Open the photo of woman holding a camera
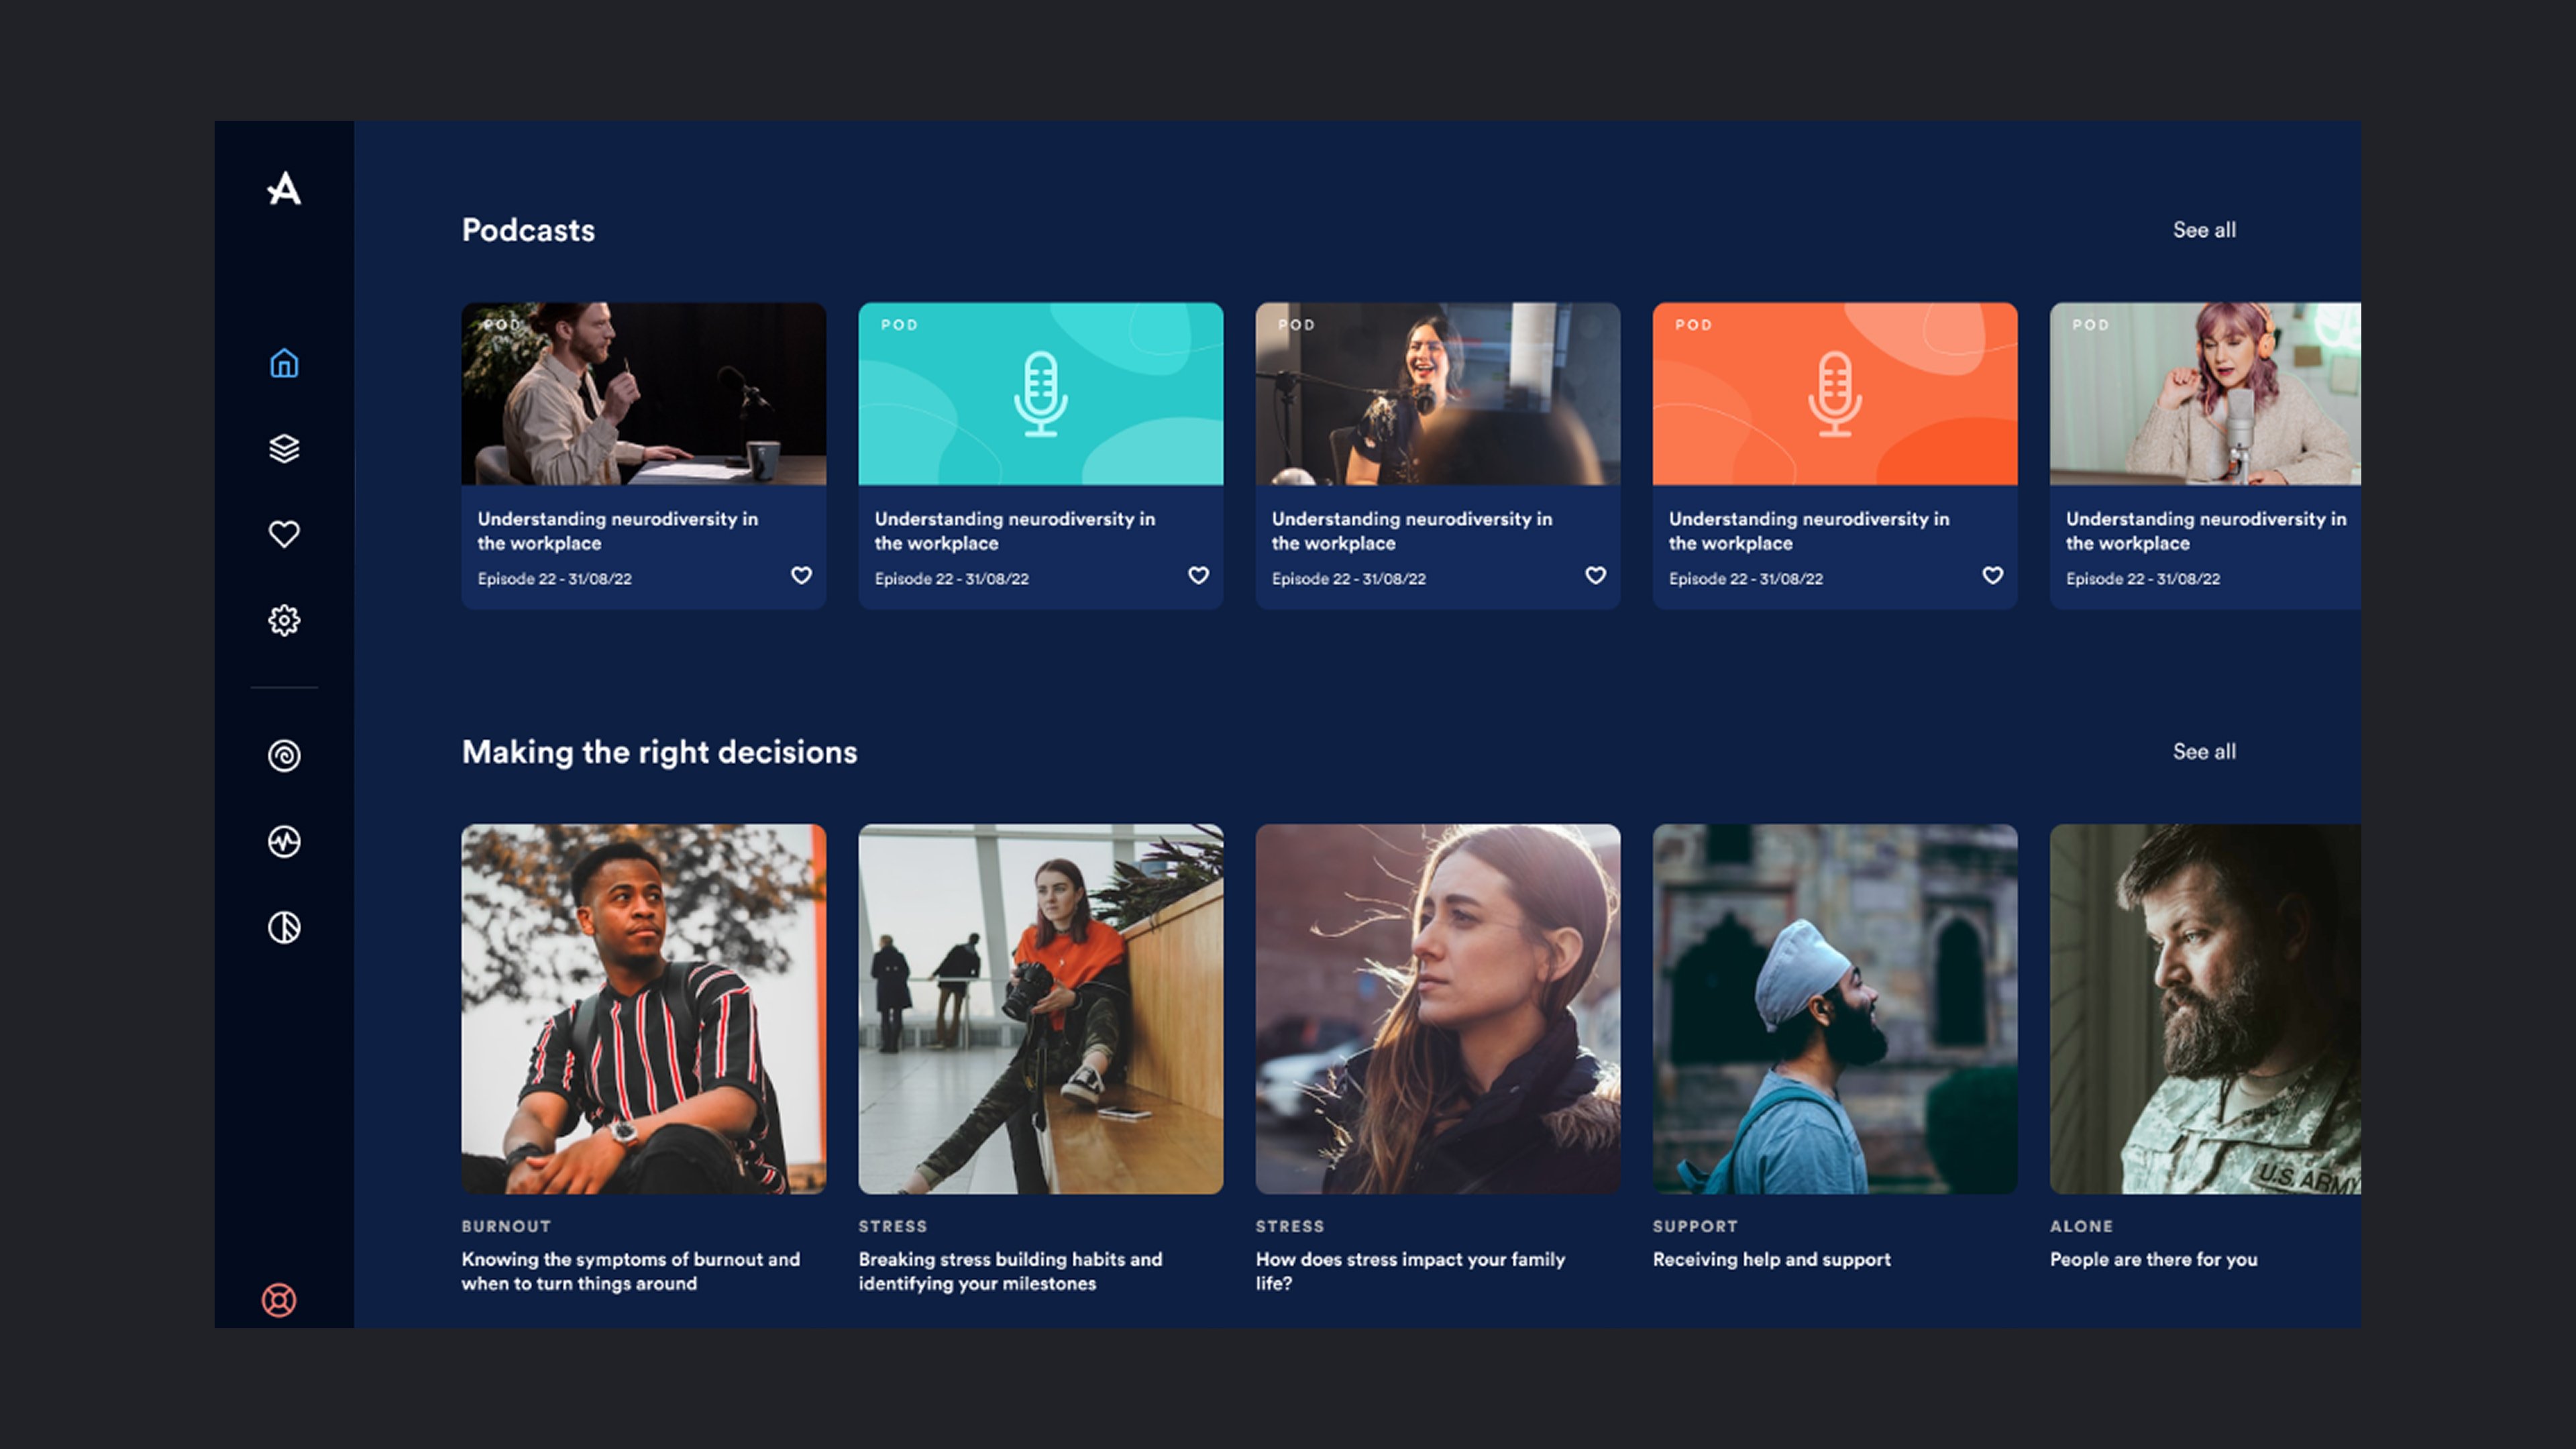This screenshot has height=1449, width=2576. 1040,1008
